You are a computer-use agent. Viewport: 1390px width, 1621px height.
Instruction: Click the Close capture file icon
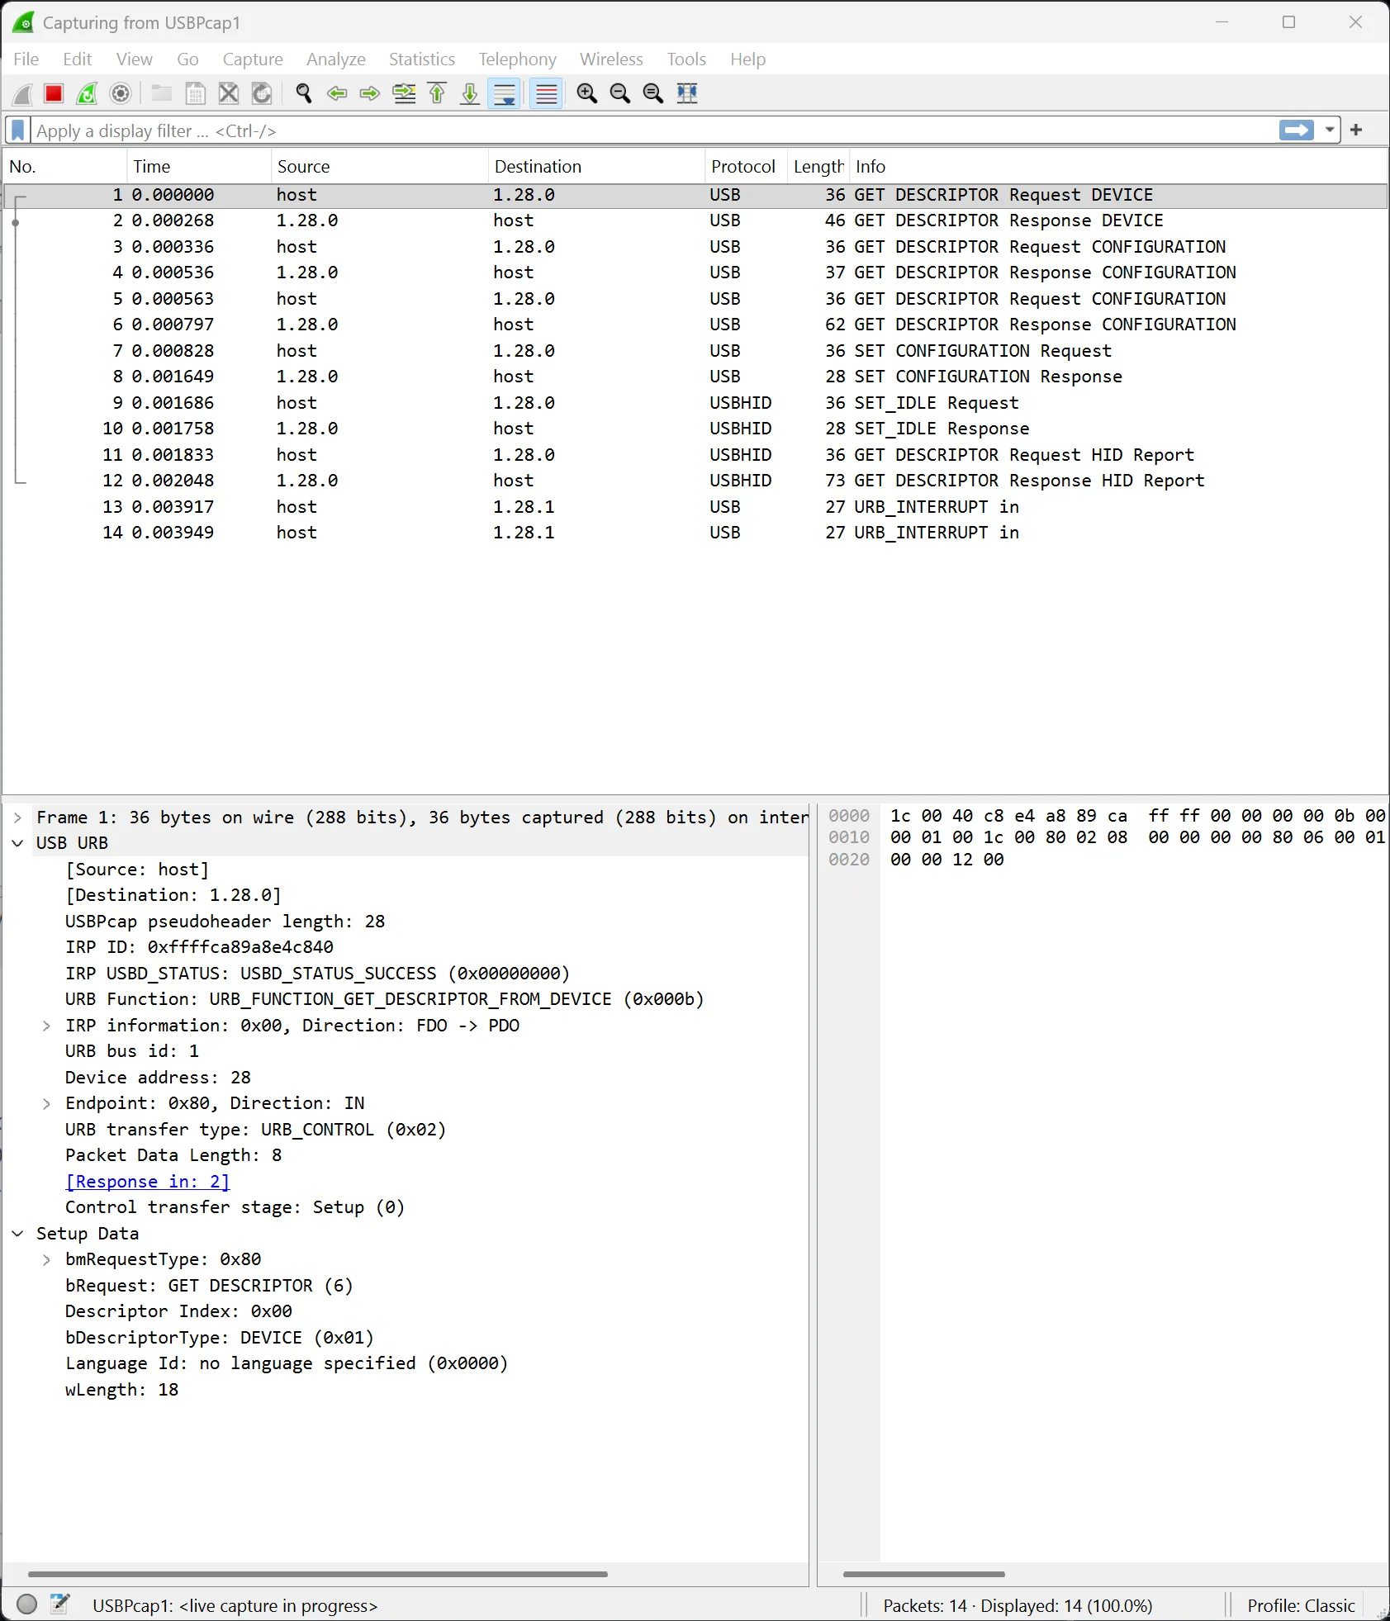coord(229,93)
